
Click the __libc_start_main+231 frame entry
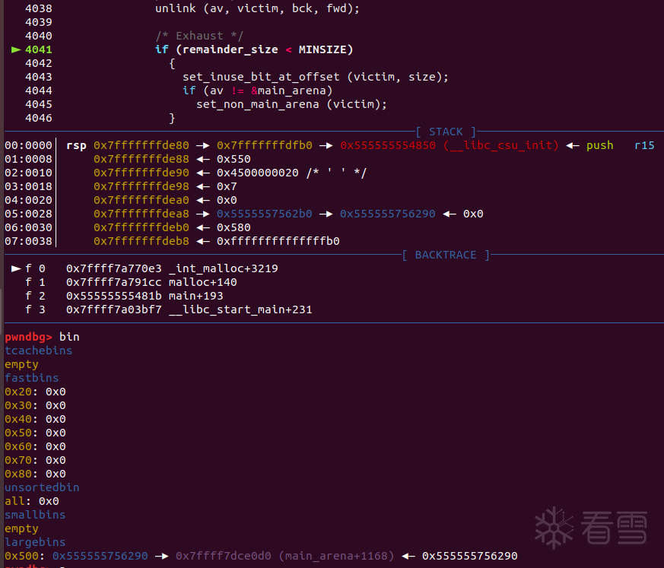(242, 309)
